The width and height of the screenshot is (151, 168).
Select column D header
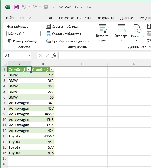click(x=81, y=64)
